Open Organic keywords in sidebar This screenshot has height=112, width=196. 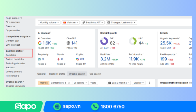15,86
